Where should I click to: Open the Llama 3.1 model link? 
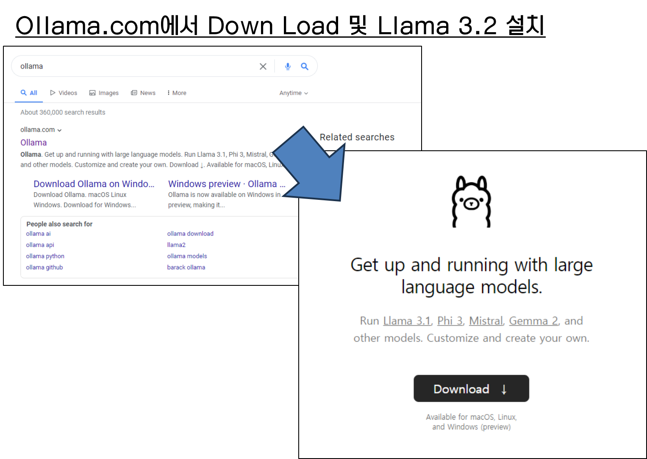coord(407,321)
